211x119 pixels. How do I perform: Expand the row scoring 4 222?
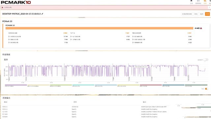[x=133, y=43]
